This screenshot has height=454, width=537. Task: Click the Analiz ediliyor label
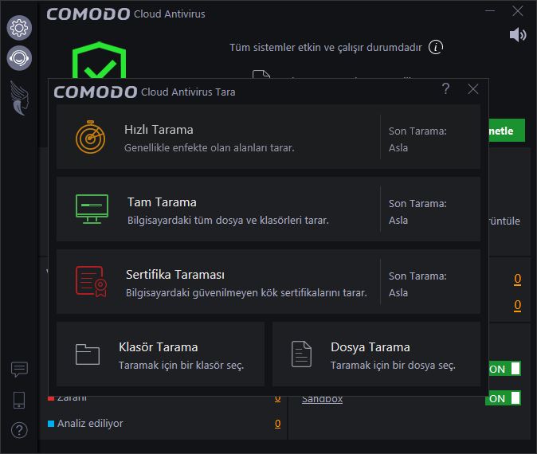point(90,424)
